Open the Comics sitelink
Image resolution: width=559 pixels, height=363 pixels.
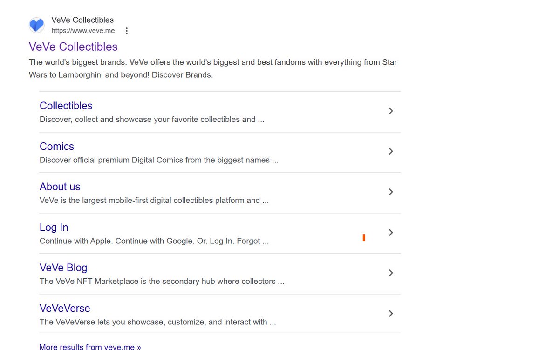57,146
